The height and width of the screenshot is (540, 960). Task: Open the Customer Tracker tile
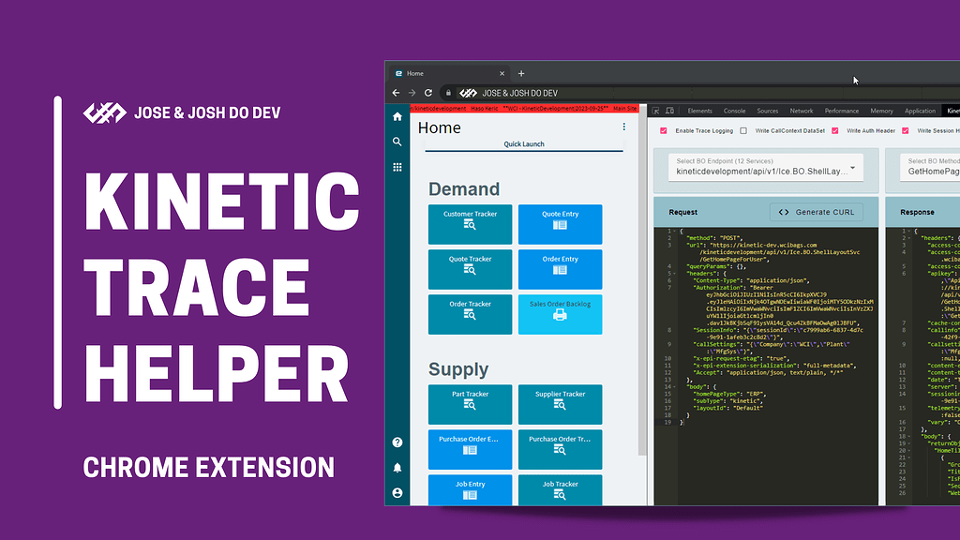coord(470,223)
